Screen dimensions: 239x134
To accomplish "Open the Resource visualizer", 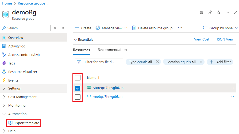I will [x=22, y=72].
